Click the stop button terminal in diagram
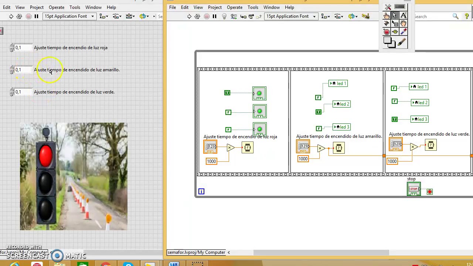This screenshot has height=266, width=473. pos(414,189)
